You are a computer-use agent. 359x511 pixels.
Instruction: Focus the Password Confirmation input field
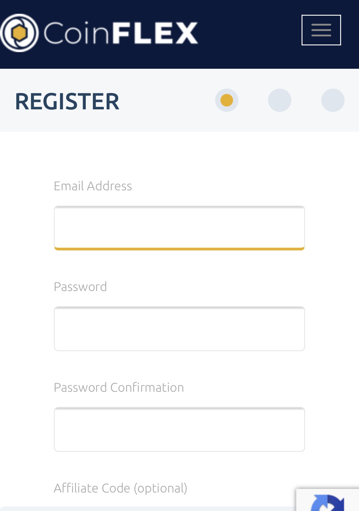(x=179, y=429)
